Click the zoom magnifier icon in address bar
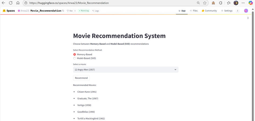The width and height of the screenshot is (255, 121). (x=198, y=3)
